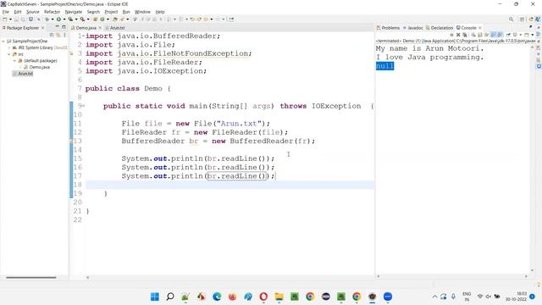Open the External Tools dropdown arrow
This screenshot has height=305, width=542.
pos(88,19)
